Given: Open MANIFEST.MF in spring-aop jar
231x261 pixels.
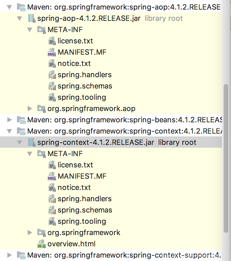Looking at the screenshot, I should 82,52.
